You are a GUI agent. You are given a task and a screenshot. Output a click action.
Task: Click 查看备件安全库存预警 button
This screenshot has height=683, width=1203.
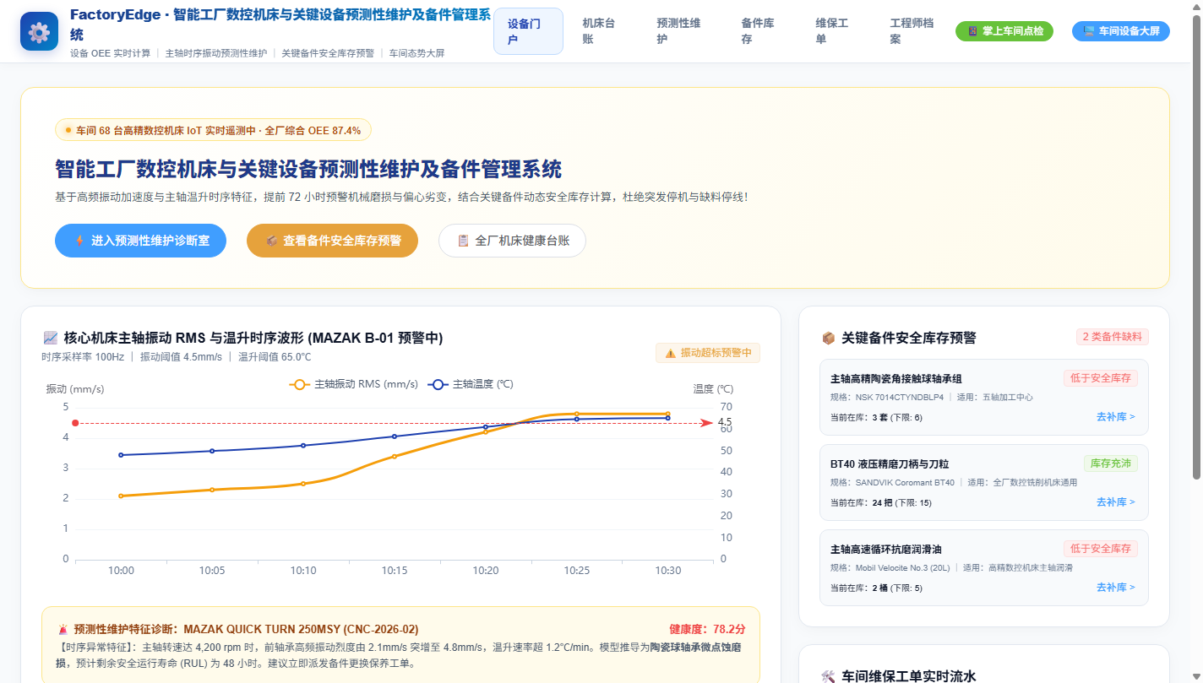(x=333, y=241)
